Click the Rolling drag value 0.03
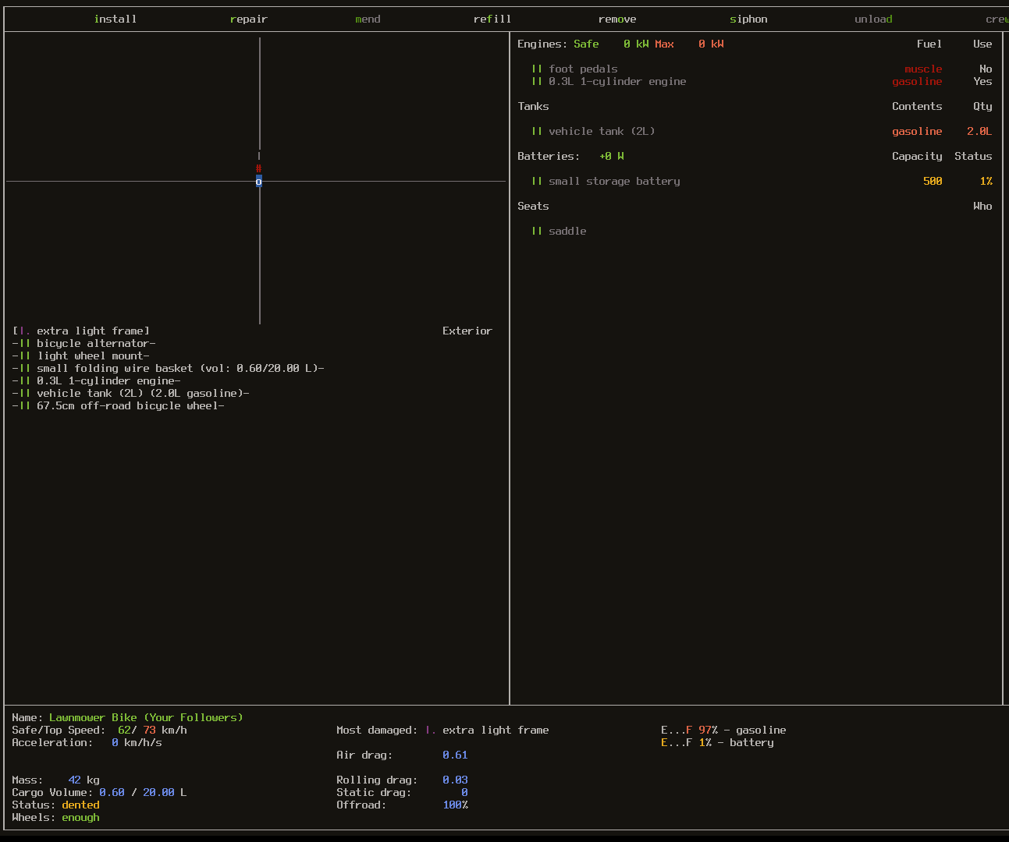The image size is (1009, 842). pyautogui.click(x=455, y=780)
